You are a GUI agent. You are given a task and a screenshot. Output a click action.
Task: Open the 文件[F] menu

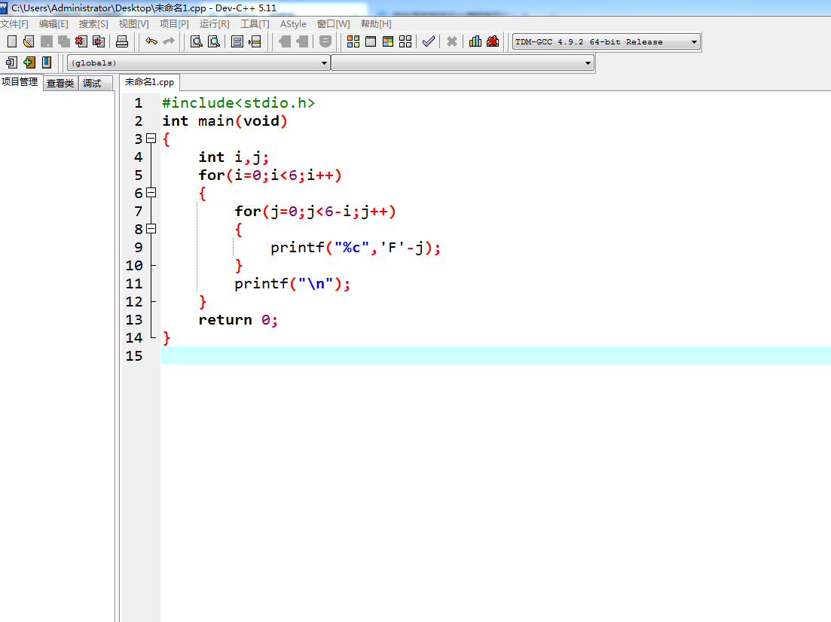tap(14, 24)
